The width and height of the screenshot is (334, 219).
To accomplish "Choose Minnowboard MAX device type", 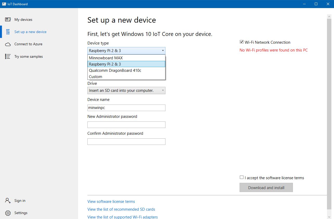I will [126, 58].
